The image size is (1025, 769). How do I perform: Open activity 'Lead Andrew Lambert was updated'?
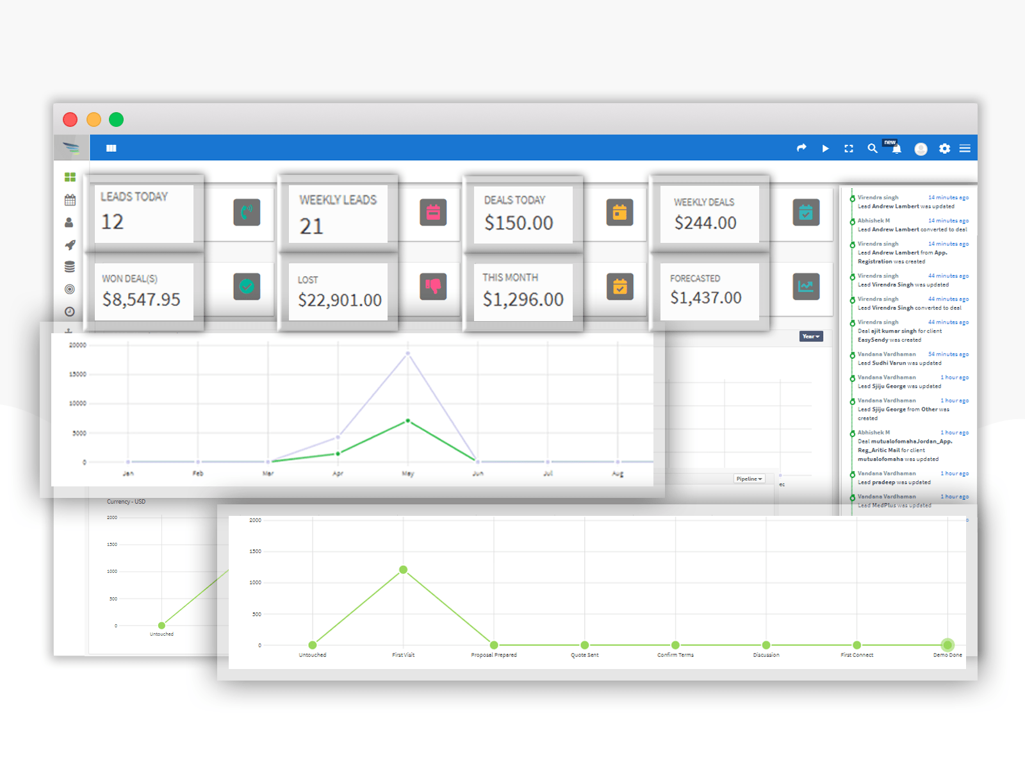pos(906,206)
